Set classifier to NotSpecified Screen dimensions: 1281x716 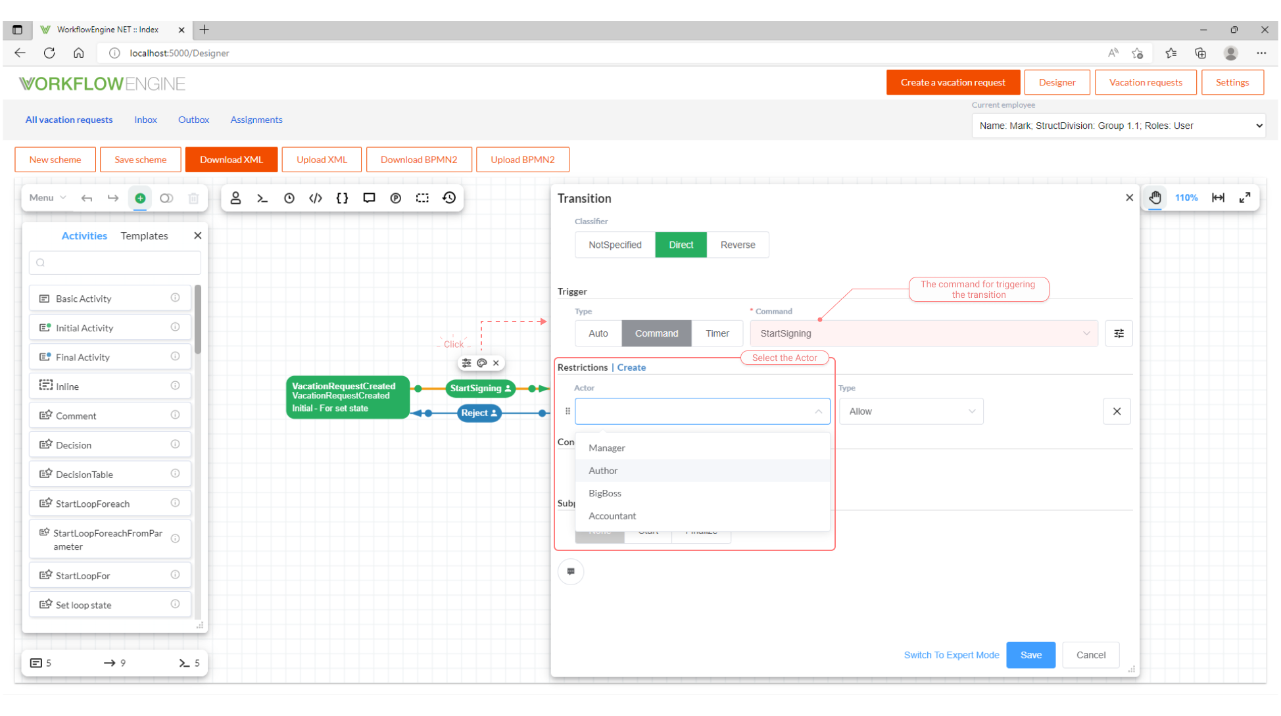pos(615,245)
